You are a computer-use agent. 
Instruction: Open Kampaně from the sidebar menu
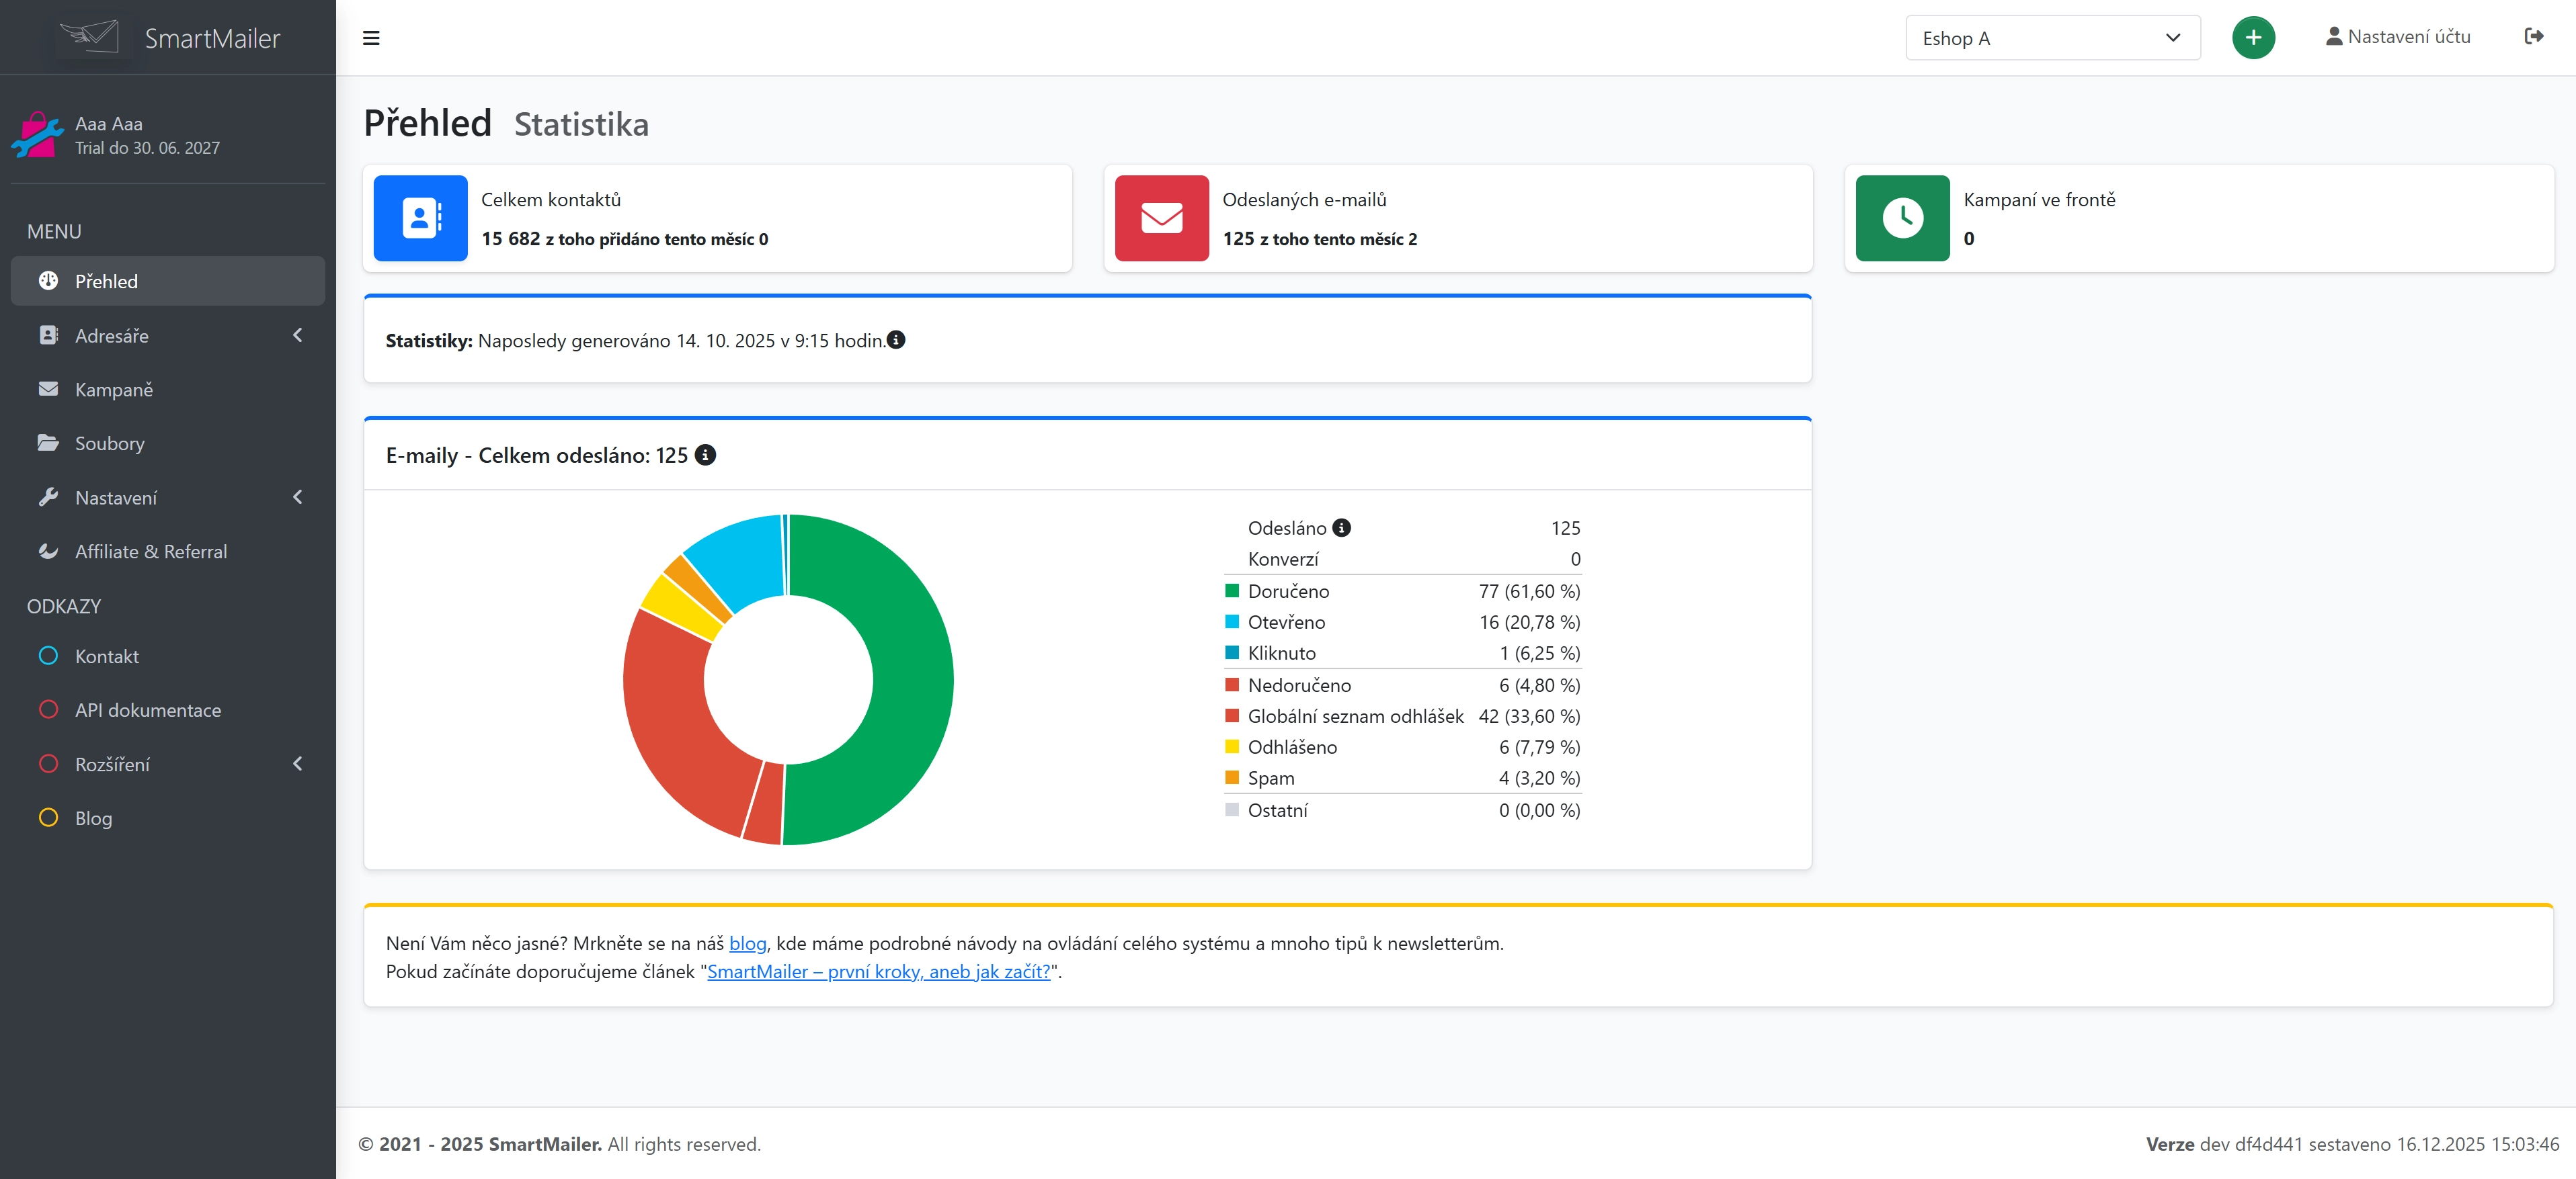pos(114,390)
